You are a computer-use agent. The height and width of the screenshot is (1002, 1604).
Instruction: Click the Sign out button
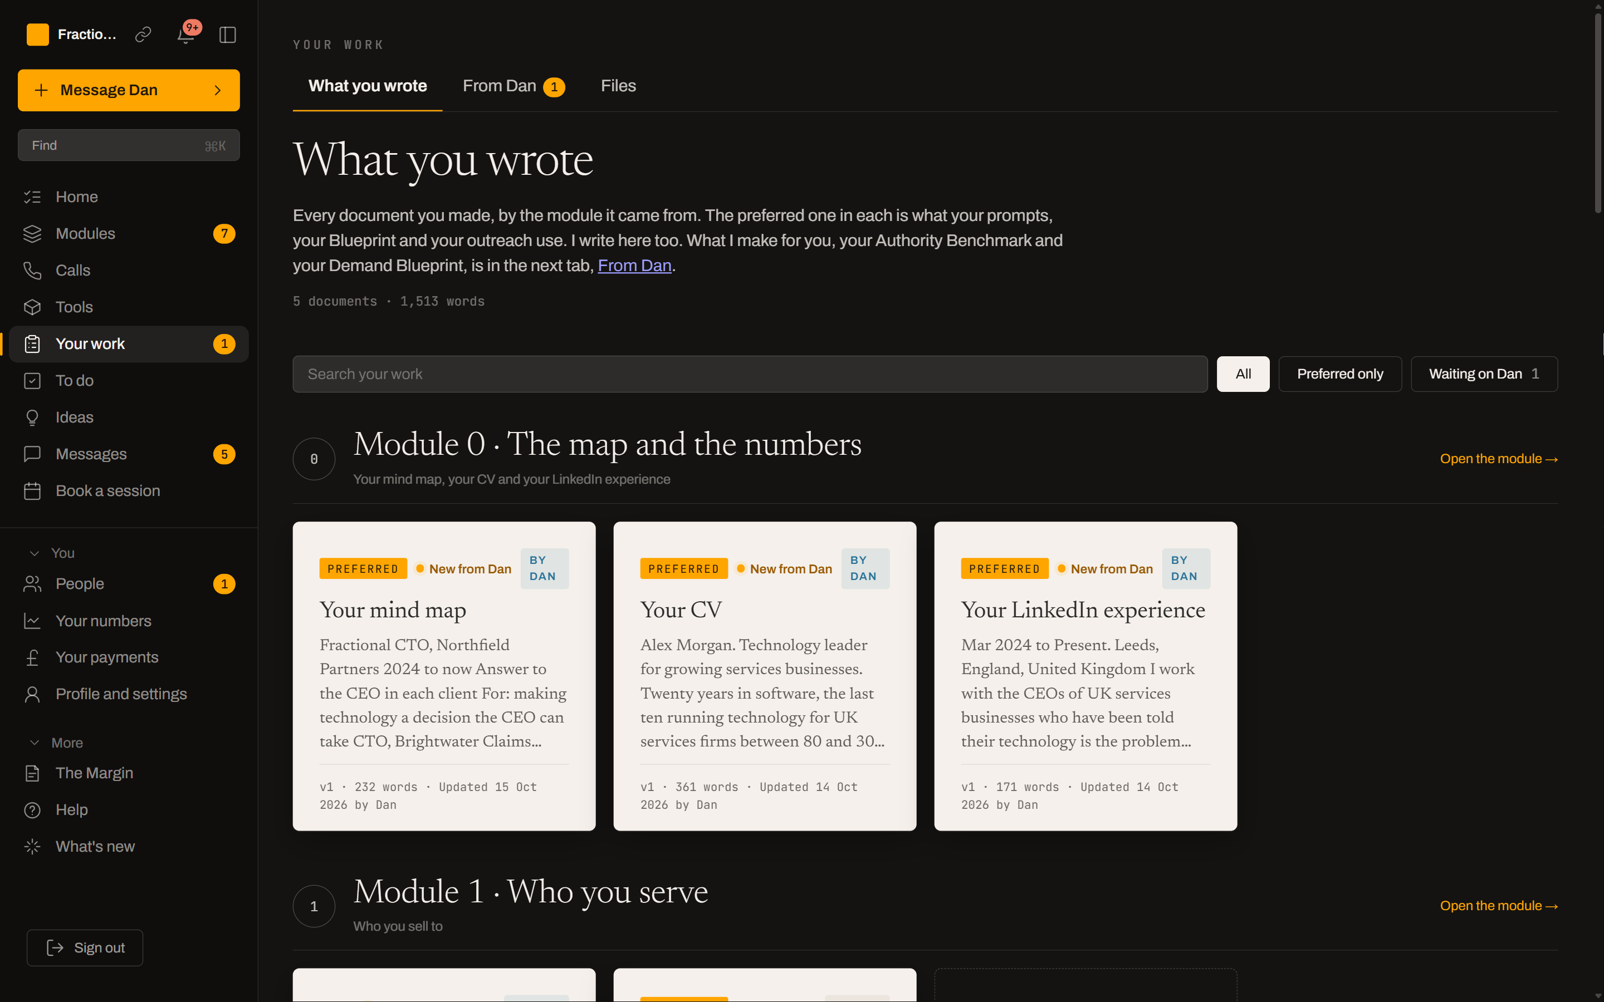pyautogui.click(x=85, y=947)
